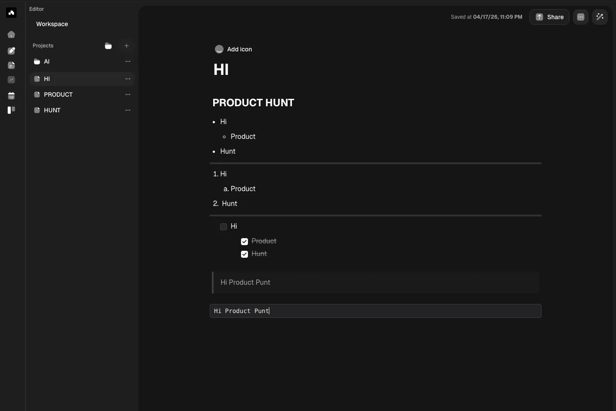Click the strikethrough 'Hunt' task text
The image size is (616, 411).
[259, 254]
